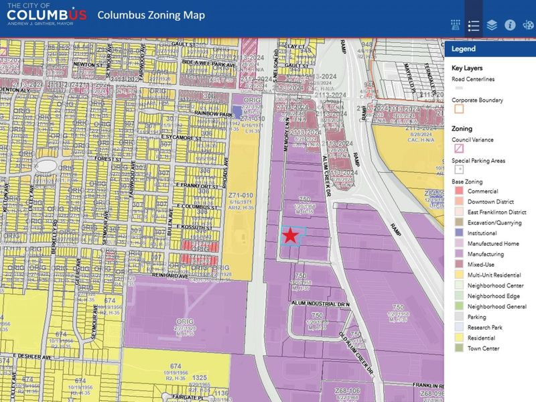Click the palette icon in the header
The image size is (536, 402).
pos(528,25)
